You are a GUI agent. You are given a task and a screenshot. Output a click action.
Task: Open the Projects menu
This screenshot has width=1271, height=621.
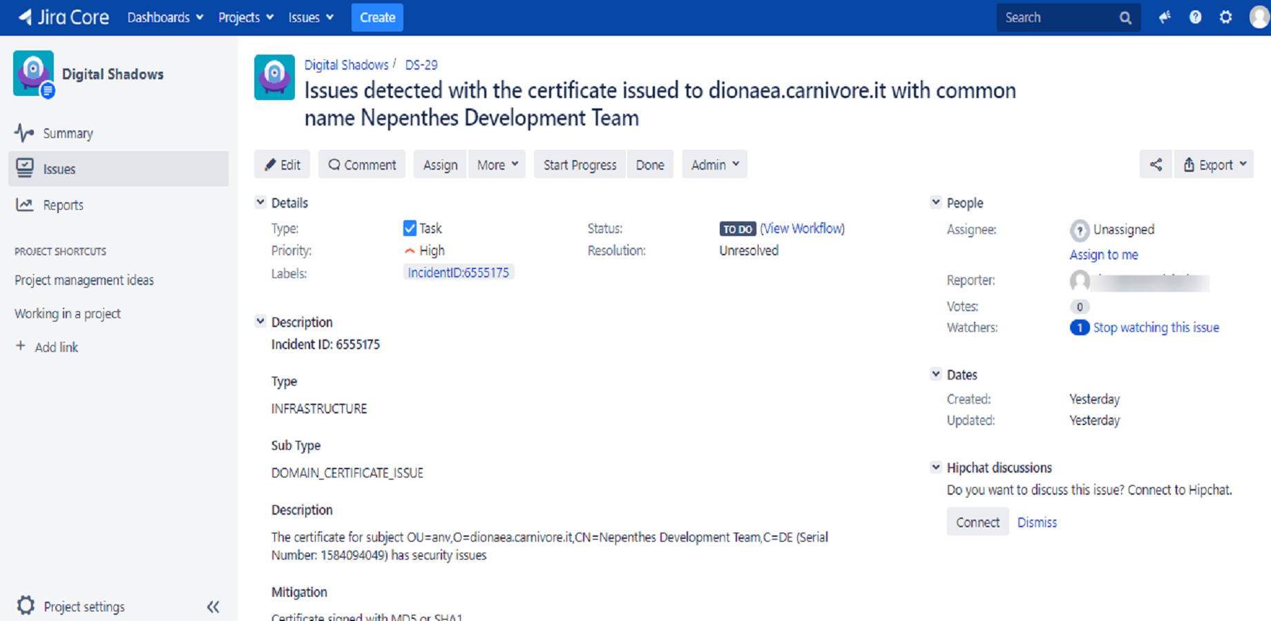tap(246, 17)
